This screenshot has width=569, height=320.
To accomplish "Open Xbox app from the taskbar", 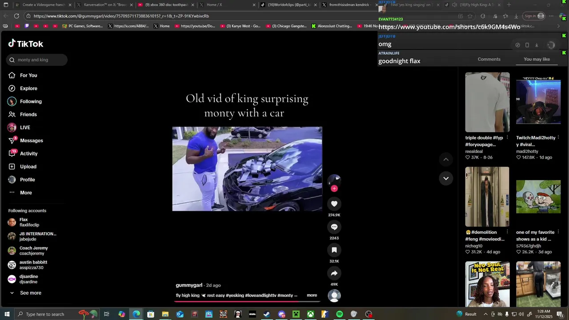I will coord(310,314).
